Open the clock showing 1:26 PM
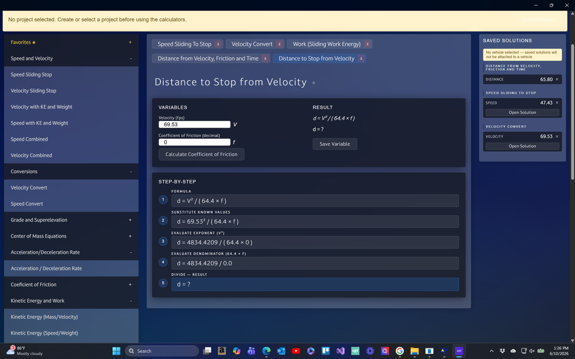The height and width of the screenshot is (359, 575). [560, 351]
